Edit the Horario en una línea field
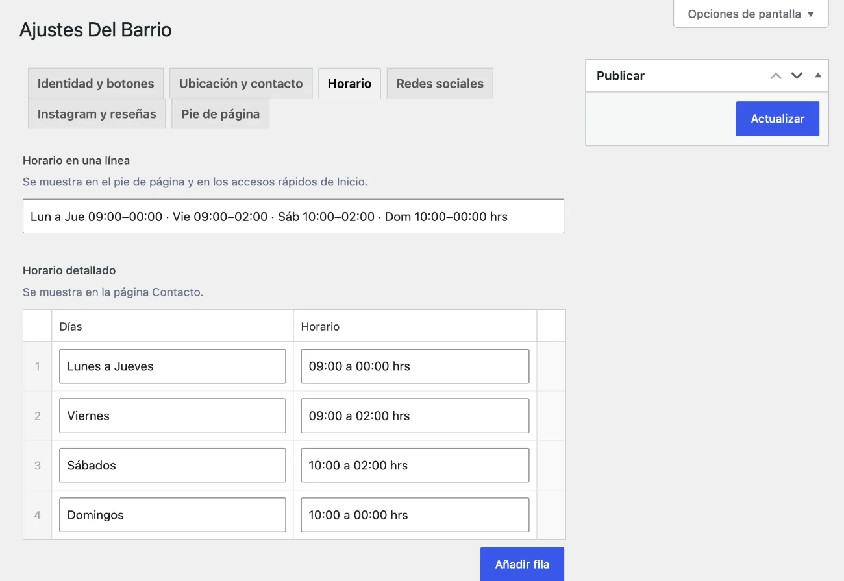 (x=293, y=216)
